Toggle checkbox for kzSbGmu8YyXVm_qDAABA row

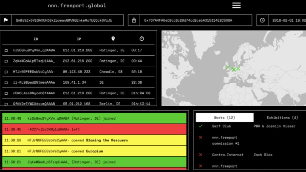(x=6, y=50)
